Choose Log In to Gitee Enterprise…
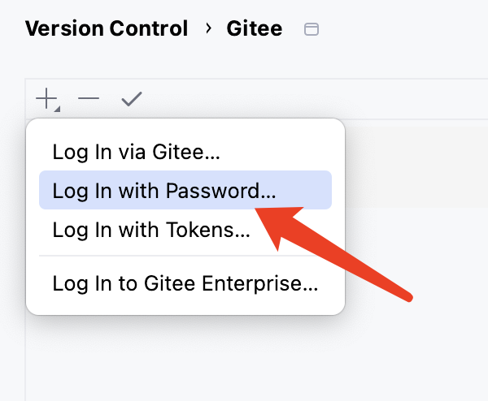The width and height of the screenshot is (488, 401). click(x=185, y=283)
